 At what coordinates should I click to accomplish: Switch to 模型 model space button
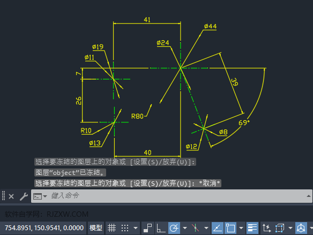(x=96, y=228)
